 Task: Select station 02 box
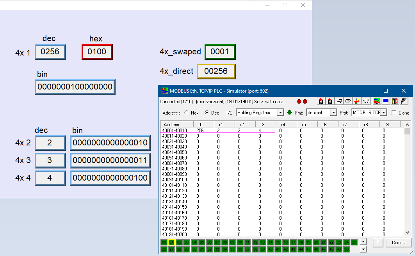click(179, 242)
